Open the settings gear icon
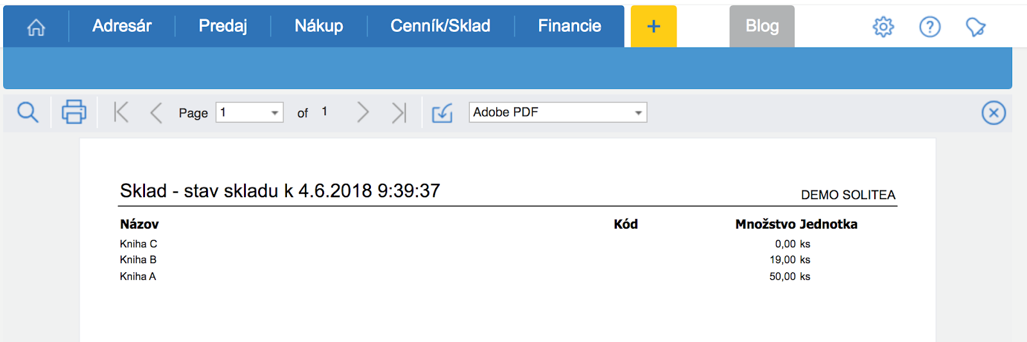Image resolution: width=1027 pixels, height=342 pixels. tap(883, 27)
